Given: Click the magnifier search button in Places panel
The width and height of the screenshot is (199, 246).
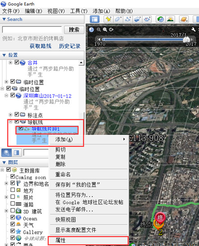Looking at the screenshot, I should tap(6, 153).
